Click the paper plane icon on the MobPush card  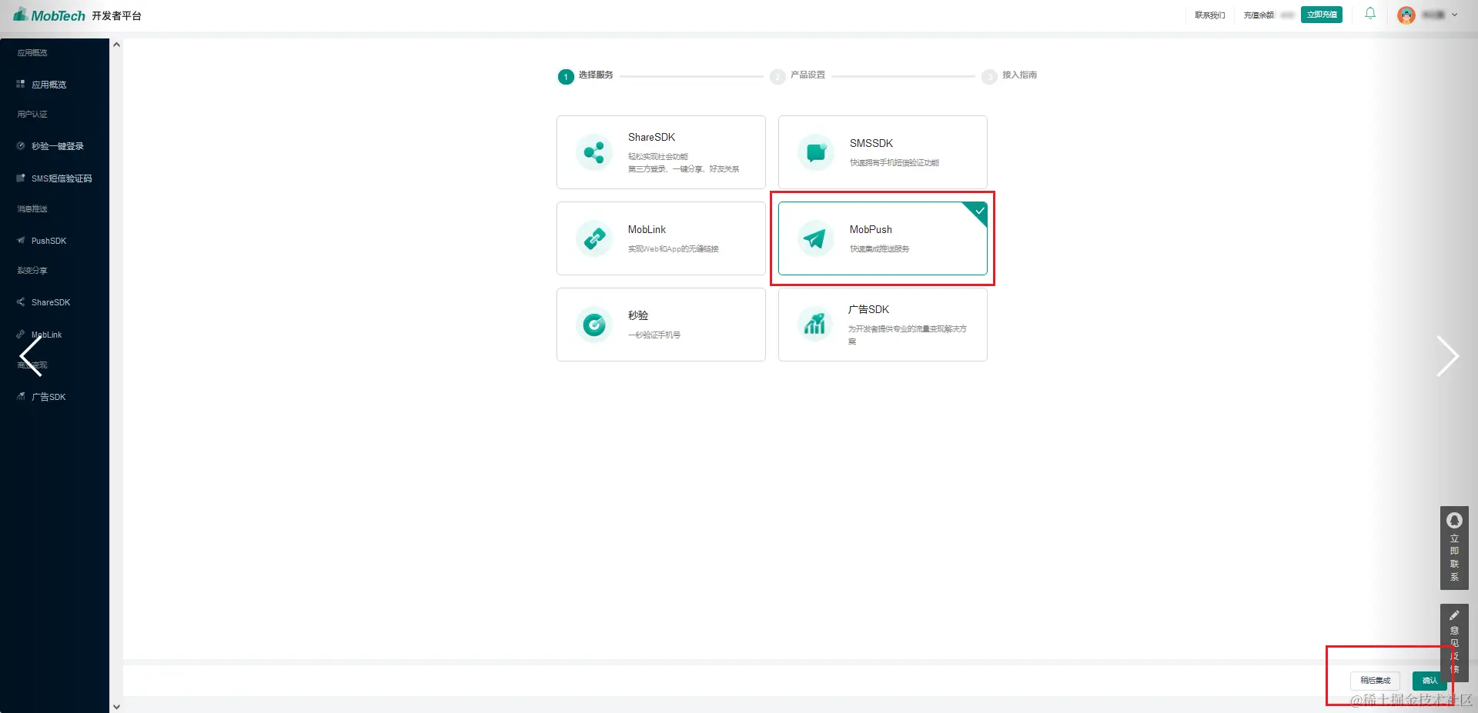pos(816,238)
